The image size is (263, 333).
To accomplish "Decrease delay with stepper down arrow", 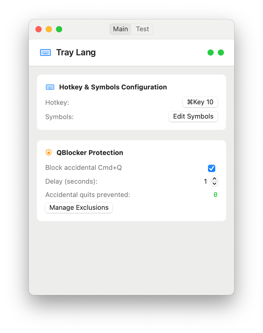I will coord(214,184).
